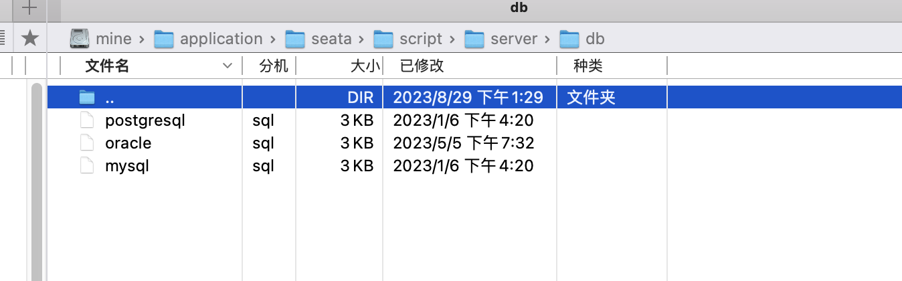Expand the chevron after seata in path
The image size is (902, 281).
[363, 39]
